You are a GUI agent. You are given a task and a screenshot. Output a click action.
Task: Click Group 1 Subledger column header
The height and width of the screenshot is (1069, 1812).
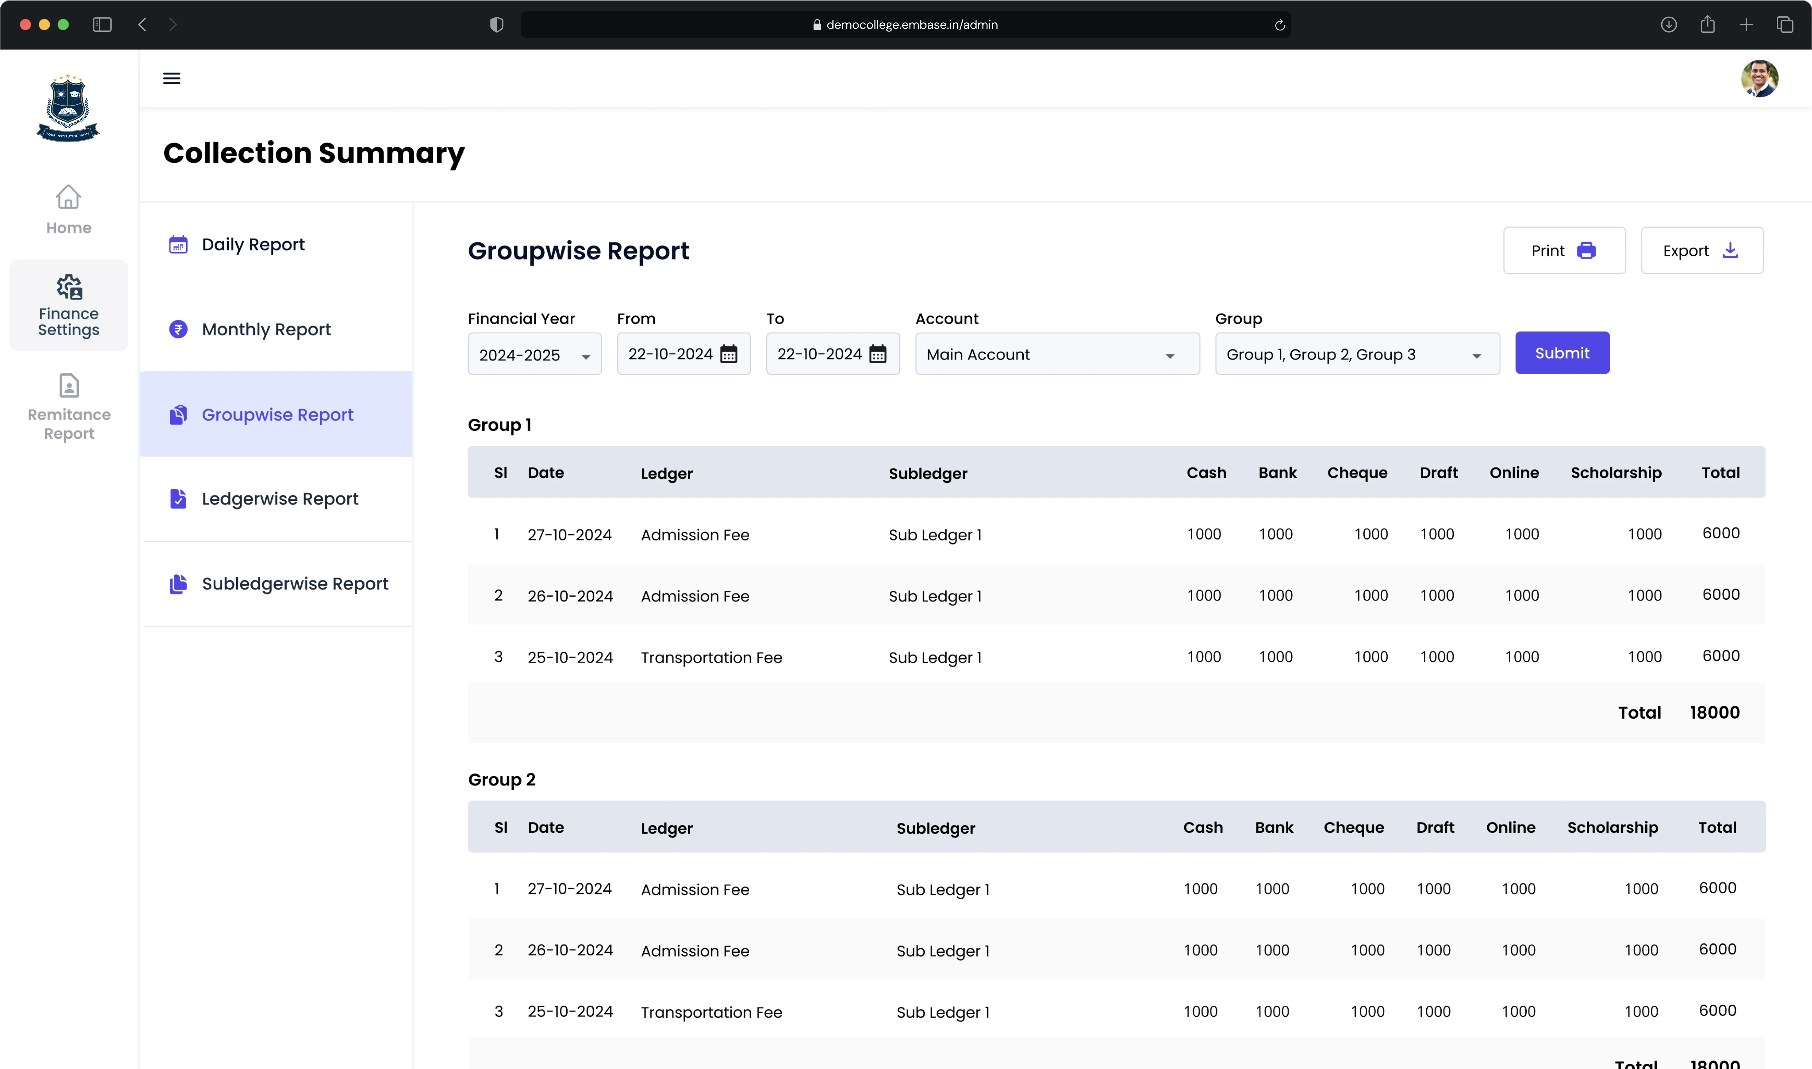(x=928, y=473)
